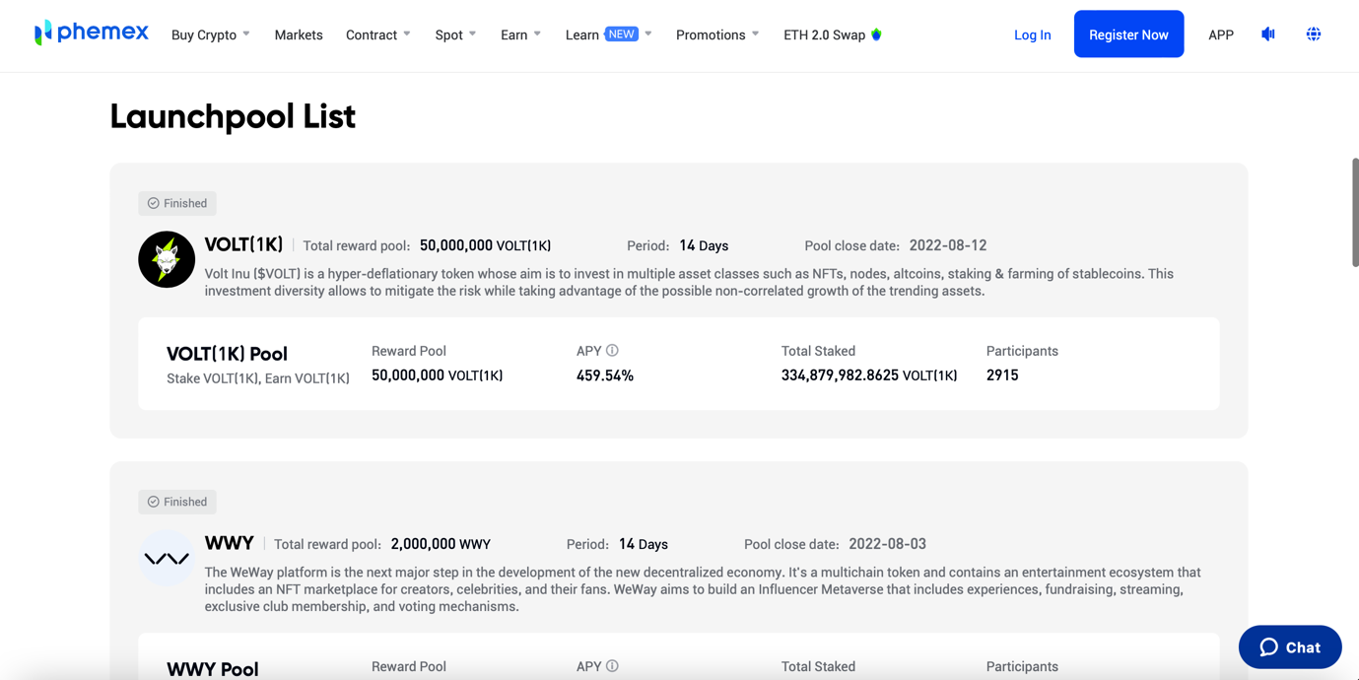Image resolution: width=1359 pixels, height=680 pixels.
Task: Click the APY info icon in VOLT pool
Action: 612,351
